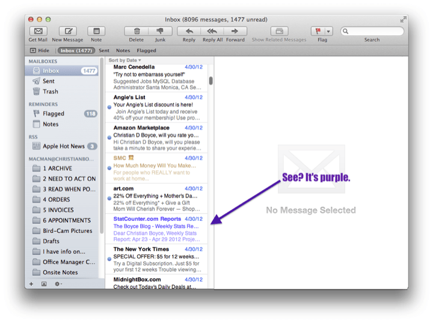
Task: Open Trash mailbox in sidebar
Action: [x=61, y=91]
